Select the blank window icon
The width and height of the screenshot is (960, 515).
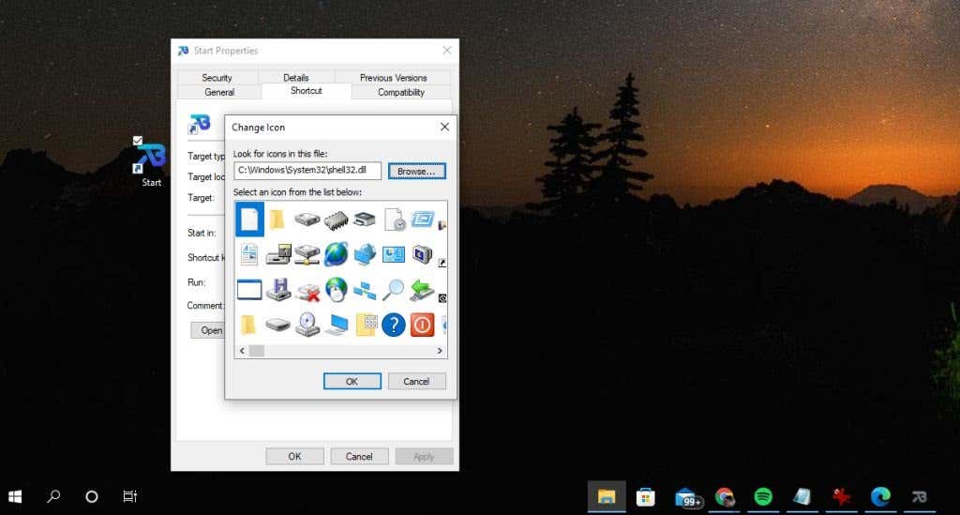249,290
